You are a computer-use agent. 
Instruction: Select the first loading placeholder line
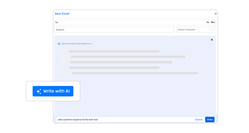tap(109, 51)
